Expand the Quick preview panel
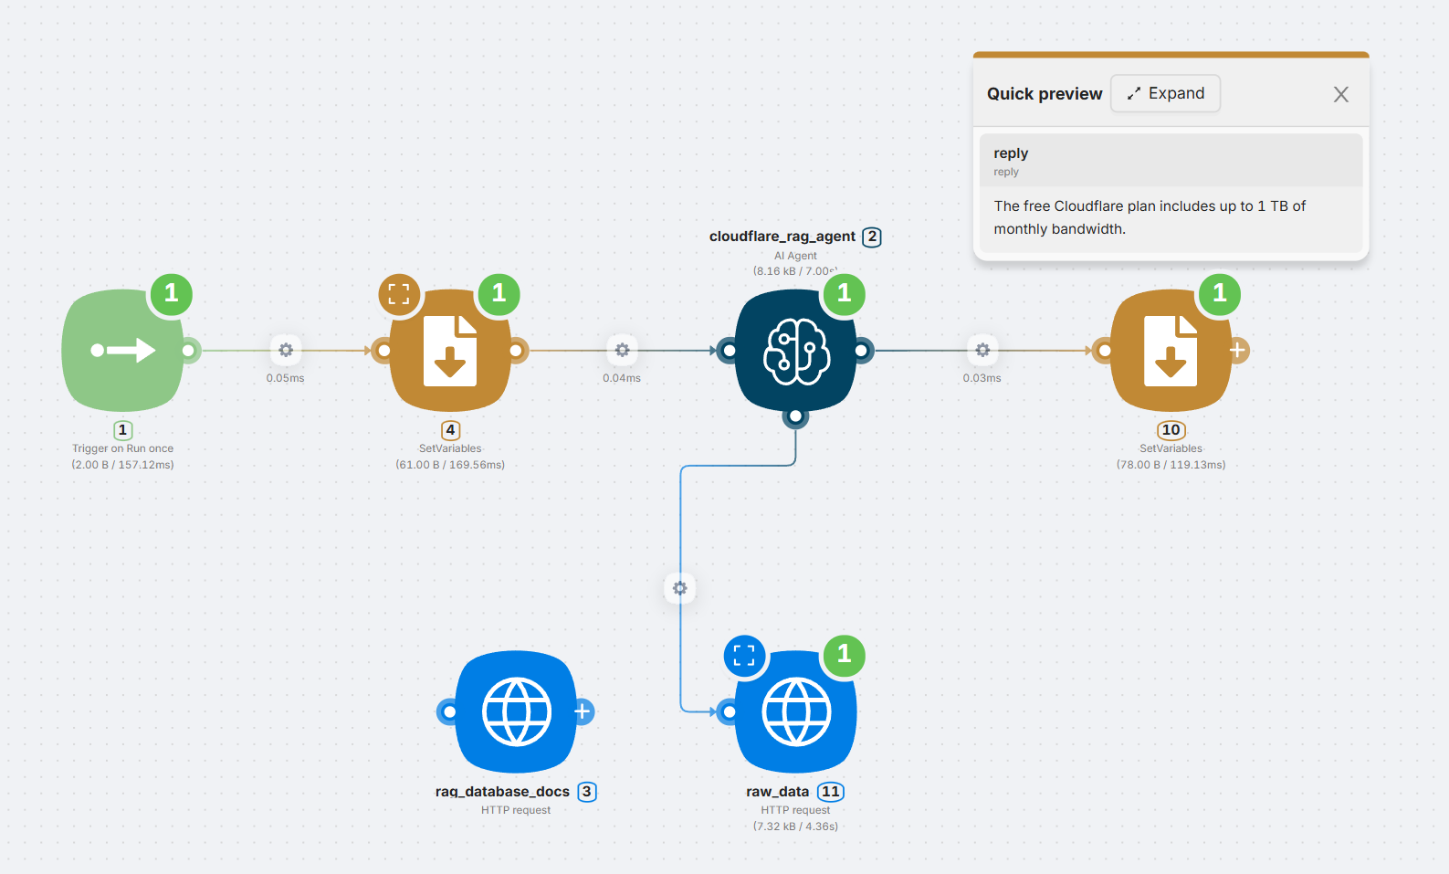Screen dimensions: 1449x874 coord(1165,93)
